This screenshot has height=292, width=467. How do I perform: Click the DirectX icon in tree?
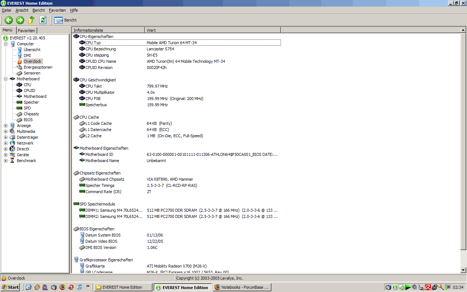[x=12, y=149]
